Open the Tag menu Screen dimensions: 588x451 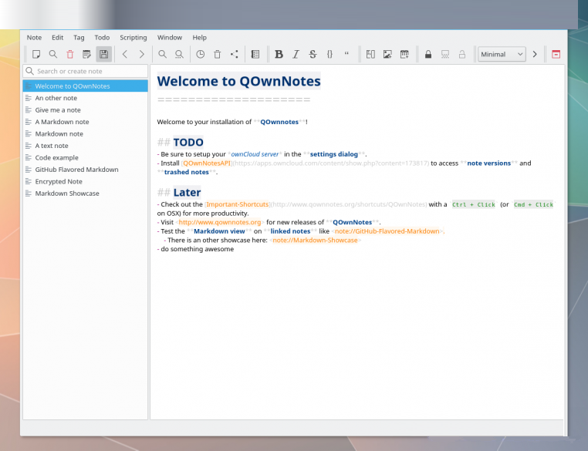tap(79, 37)
